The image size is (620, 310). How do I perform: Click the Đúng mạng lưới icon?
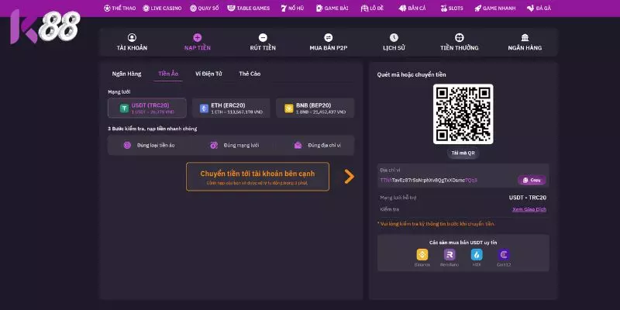(214, 145)
